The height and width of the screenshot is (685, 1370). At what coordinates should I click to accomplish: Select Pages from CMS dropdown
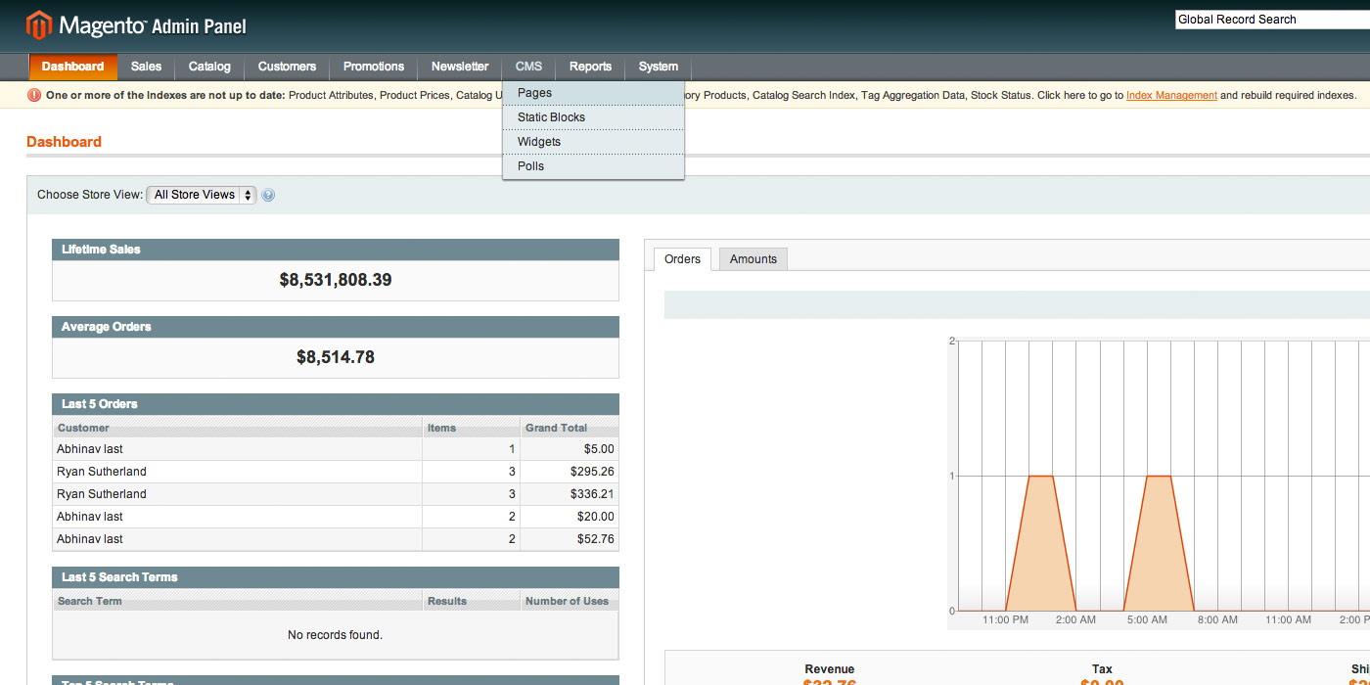tap(593, 93)
